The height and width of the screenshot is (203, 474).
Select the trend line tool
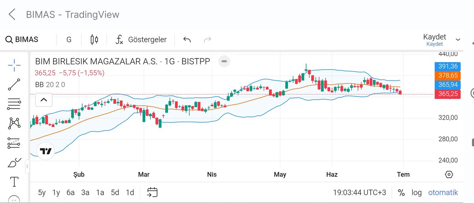click(14, 85)
